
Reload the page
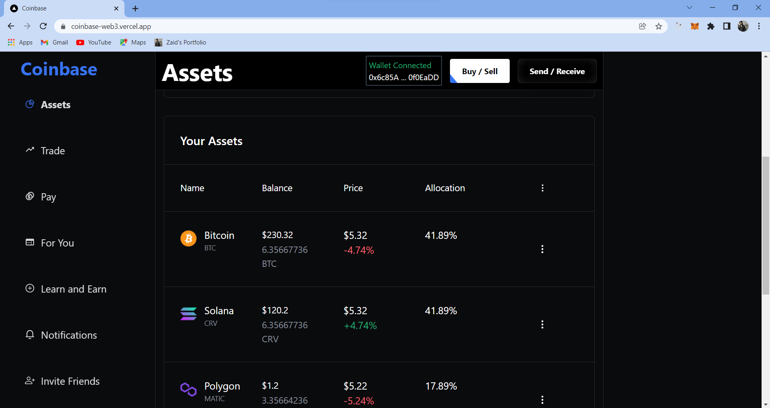coord(43,26)
